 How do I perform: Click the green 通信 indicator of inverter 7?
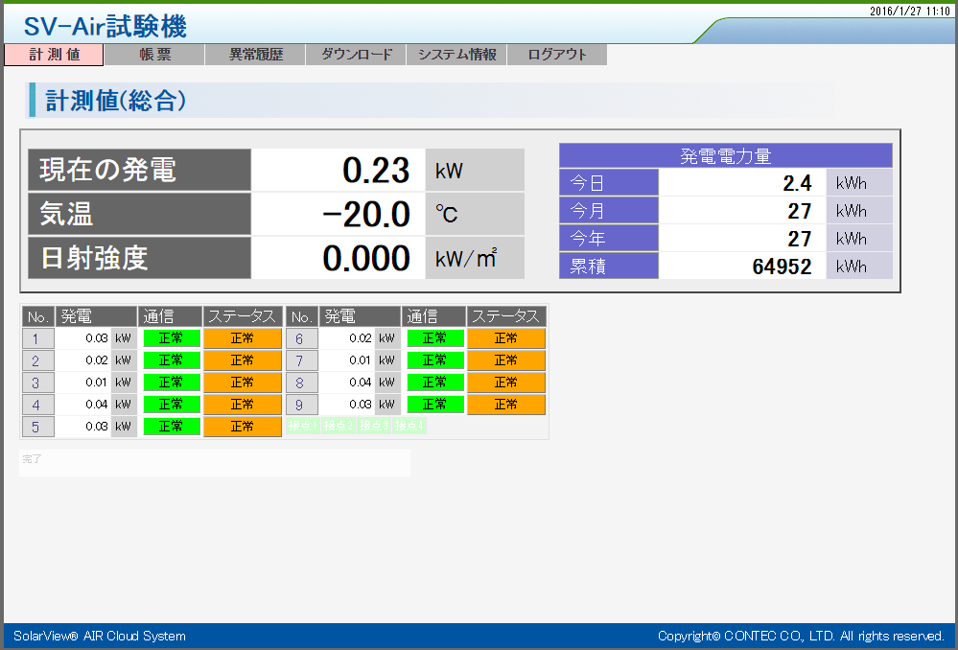tap(435, 360)
